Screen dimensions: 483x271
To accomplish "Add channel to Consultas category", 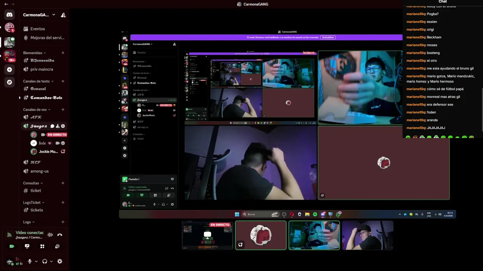I will click(x=63, y=183).
